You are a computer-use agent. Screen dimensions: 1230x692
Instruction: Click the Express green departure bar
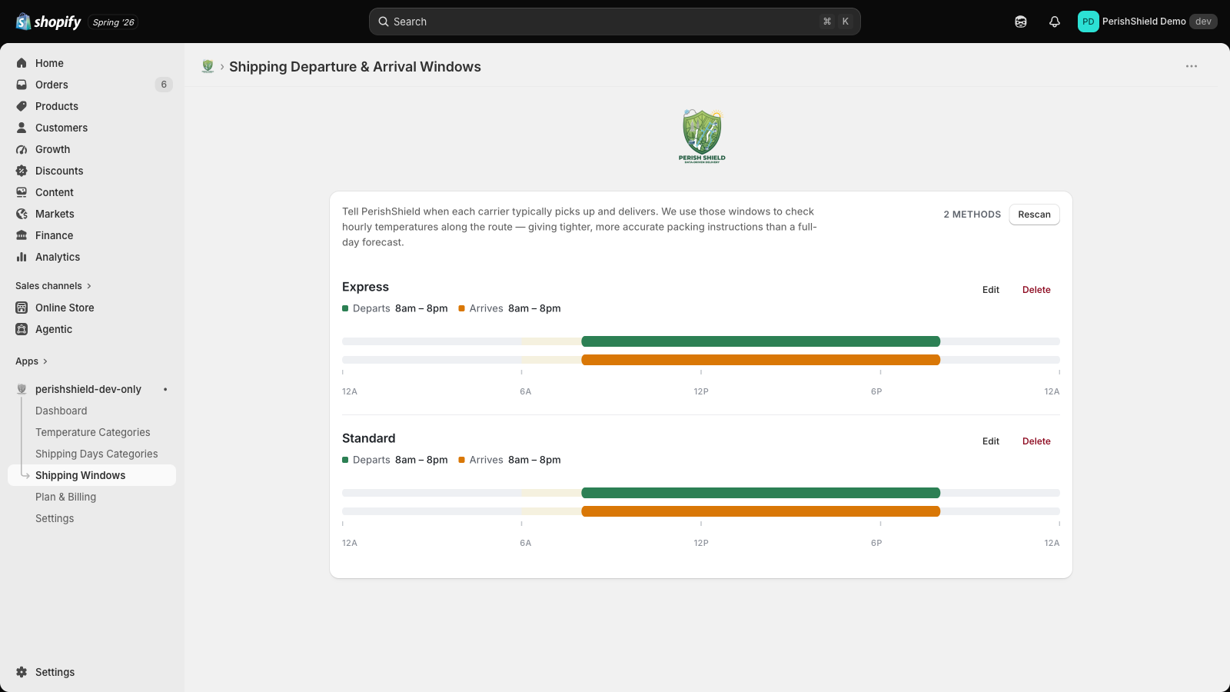[x=761, y=341]
